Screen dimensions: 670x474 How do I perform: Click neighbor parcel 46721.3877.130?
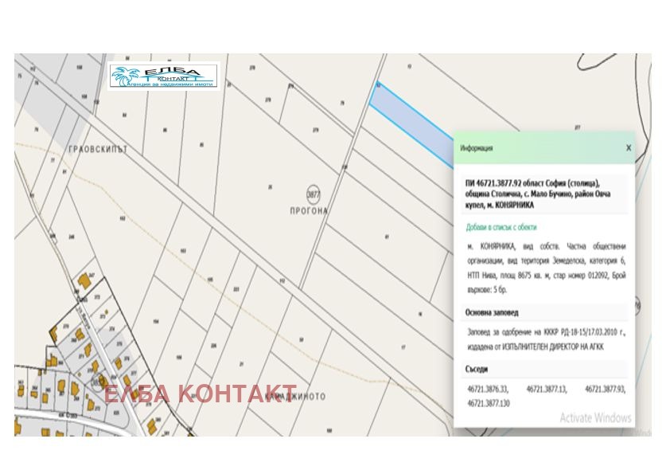pos(489,404)
